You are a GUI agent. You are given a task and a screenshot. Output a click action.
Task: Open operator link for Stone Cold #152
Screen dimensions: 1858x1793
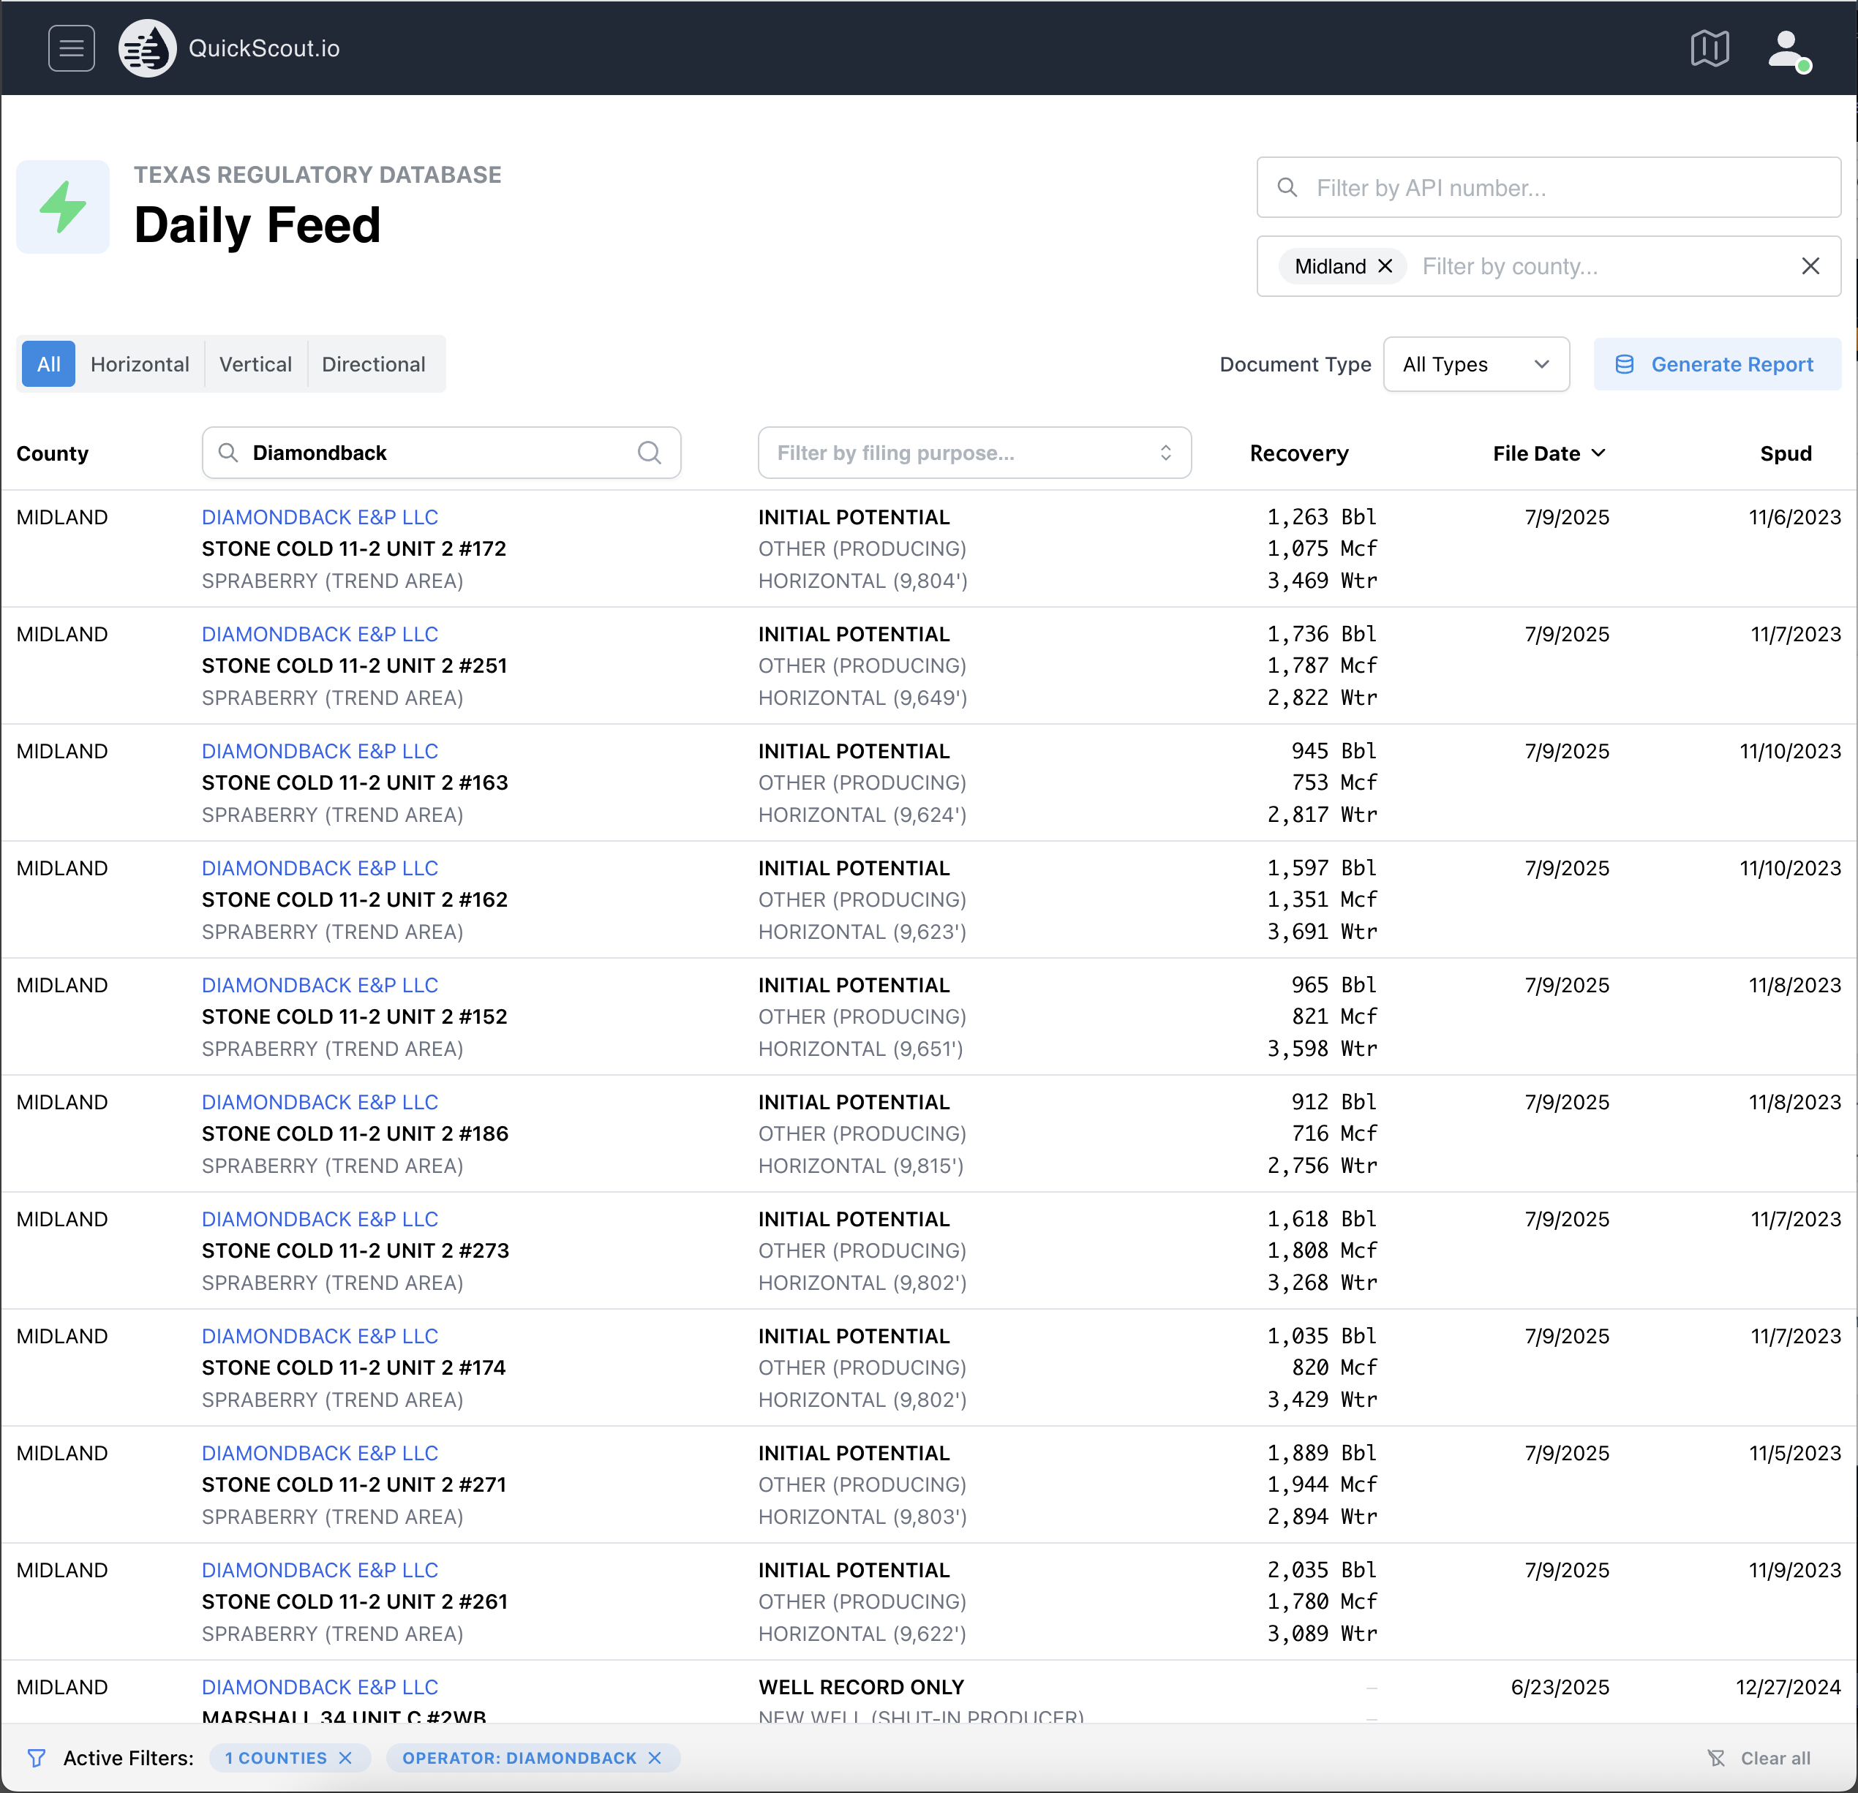[x=320, y=986]
